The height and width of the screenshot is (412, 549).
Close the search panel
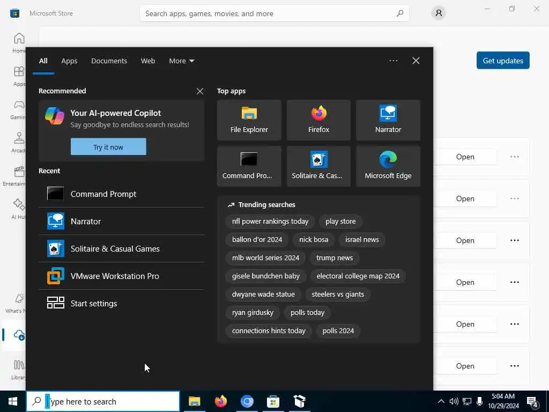pyautogui.click(x=416, y=61)
